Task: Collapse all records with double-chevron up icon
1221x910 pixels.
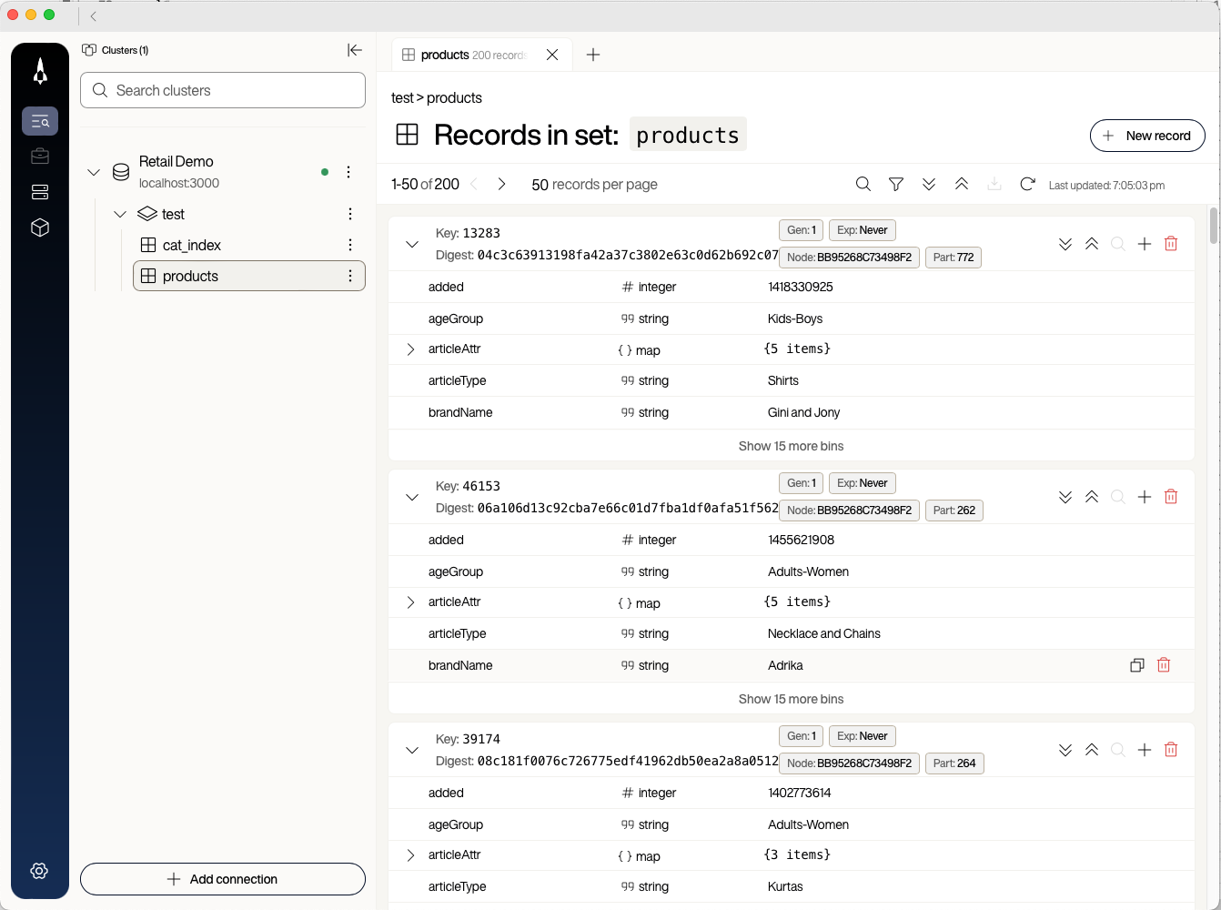Action: pos(962,184)
